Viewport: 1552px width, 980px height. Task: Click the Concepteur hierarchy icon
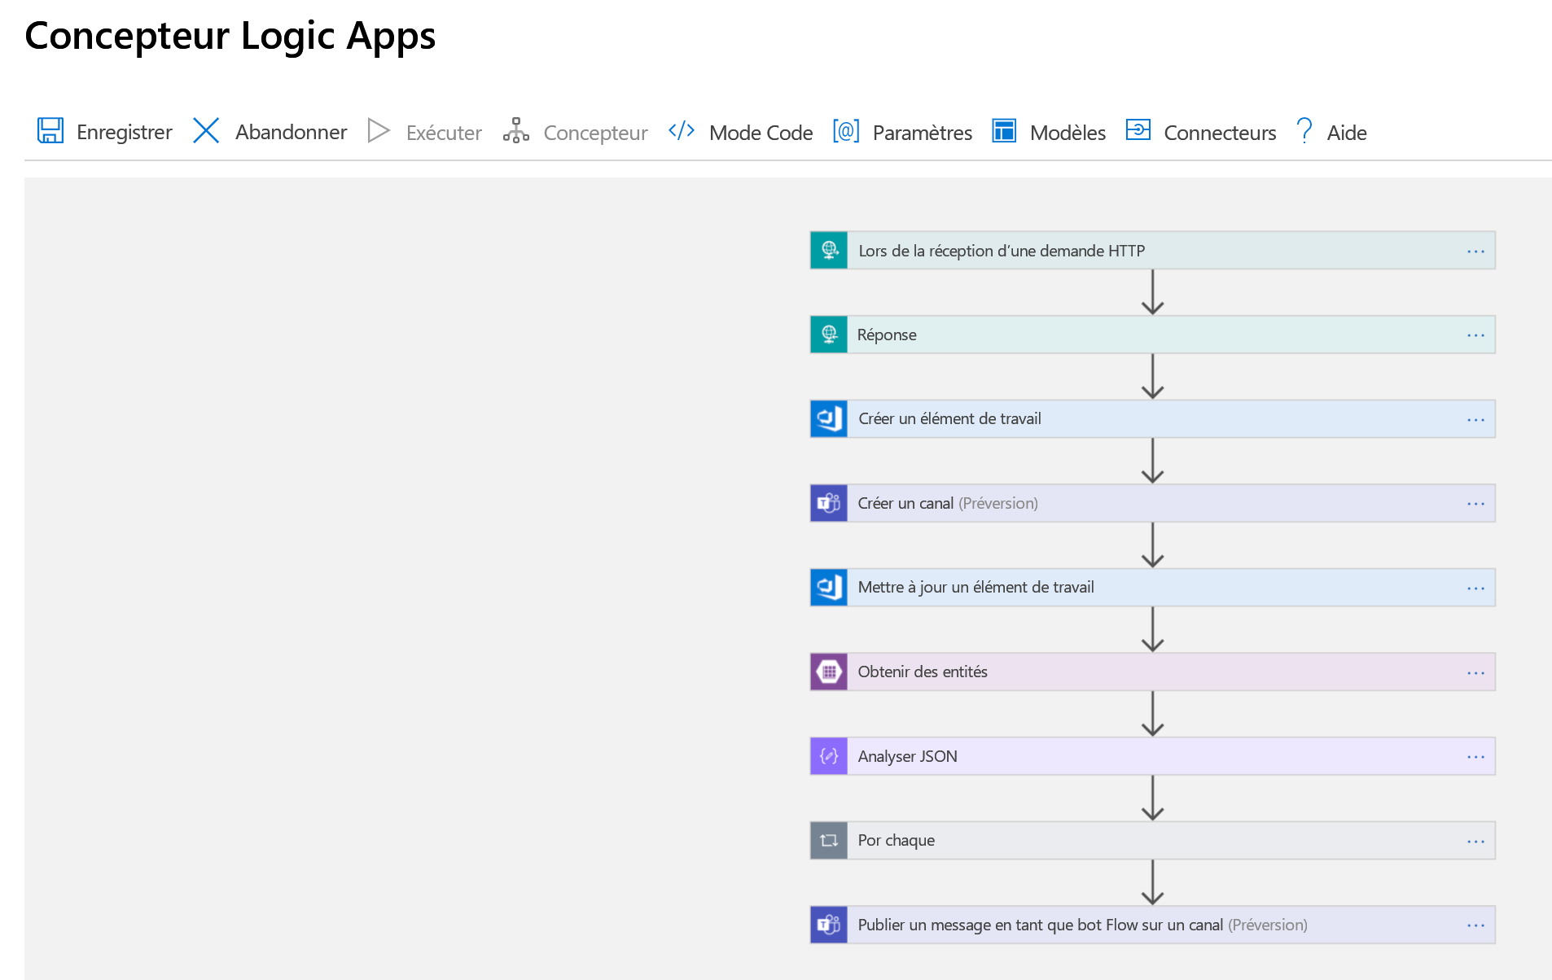[516, 130]
